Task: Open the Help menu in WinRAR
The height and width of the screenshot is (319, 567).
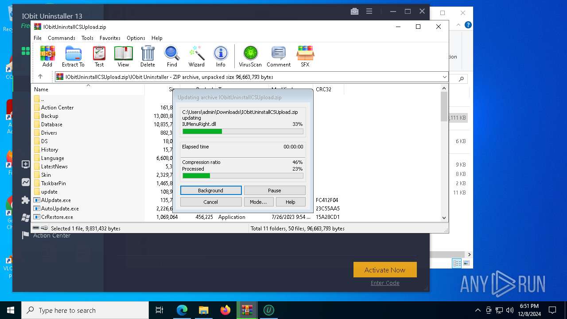Action: pyautogui.click(x=157, y=38)
